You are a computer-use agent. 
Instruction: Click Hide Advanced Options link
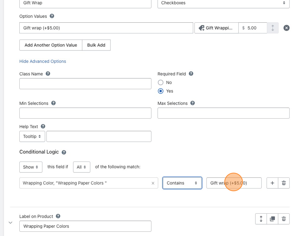coord(43,61)
